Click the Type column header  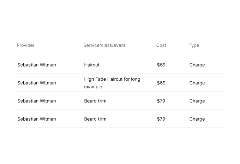point(194,45)
